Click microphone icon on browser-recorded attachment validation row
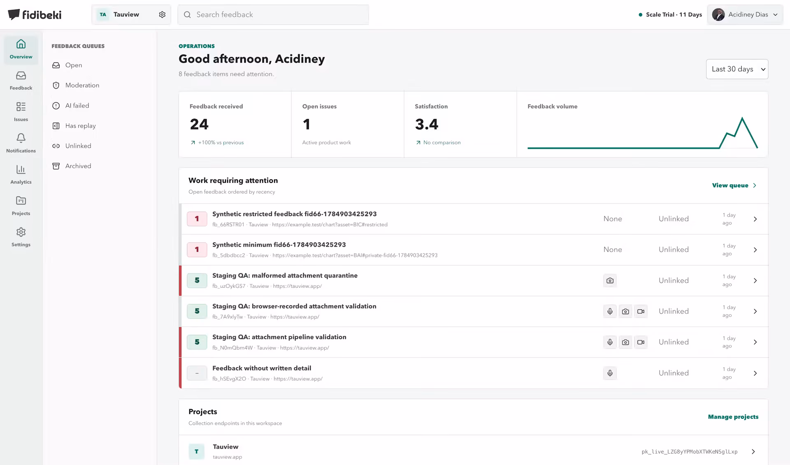Image resolution: width=790 pixels, height=465 pixels. (x=610, y=311)
